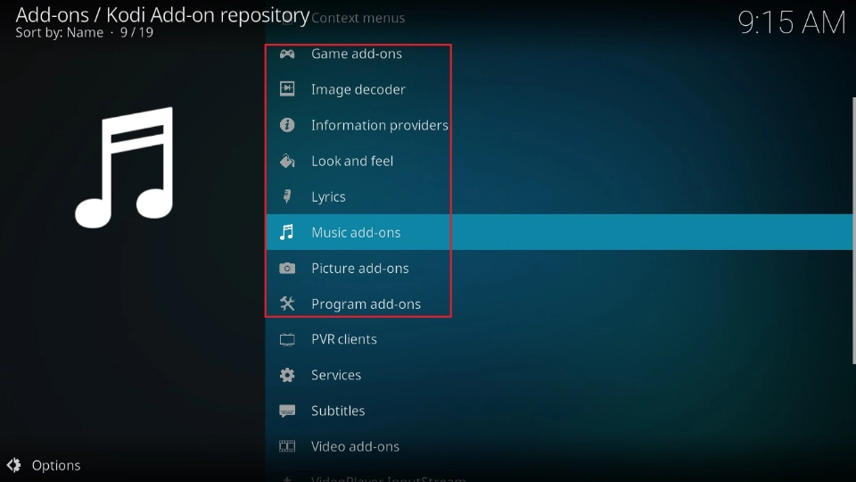Open Picture add-ons category

559,269
